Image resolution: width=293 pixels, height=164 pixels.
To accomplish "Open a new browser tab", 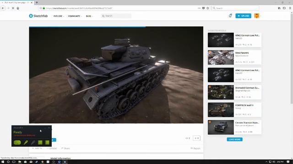I will coord(37,3).
